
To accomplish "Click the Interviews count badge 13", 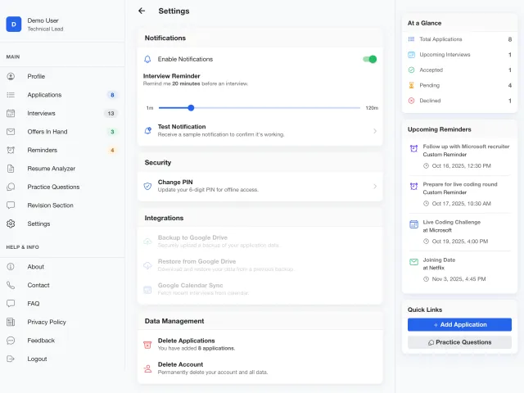I will point(111,113).
